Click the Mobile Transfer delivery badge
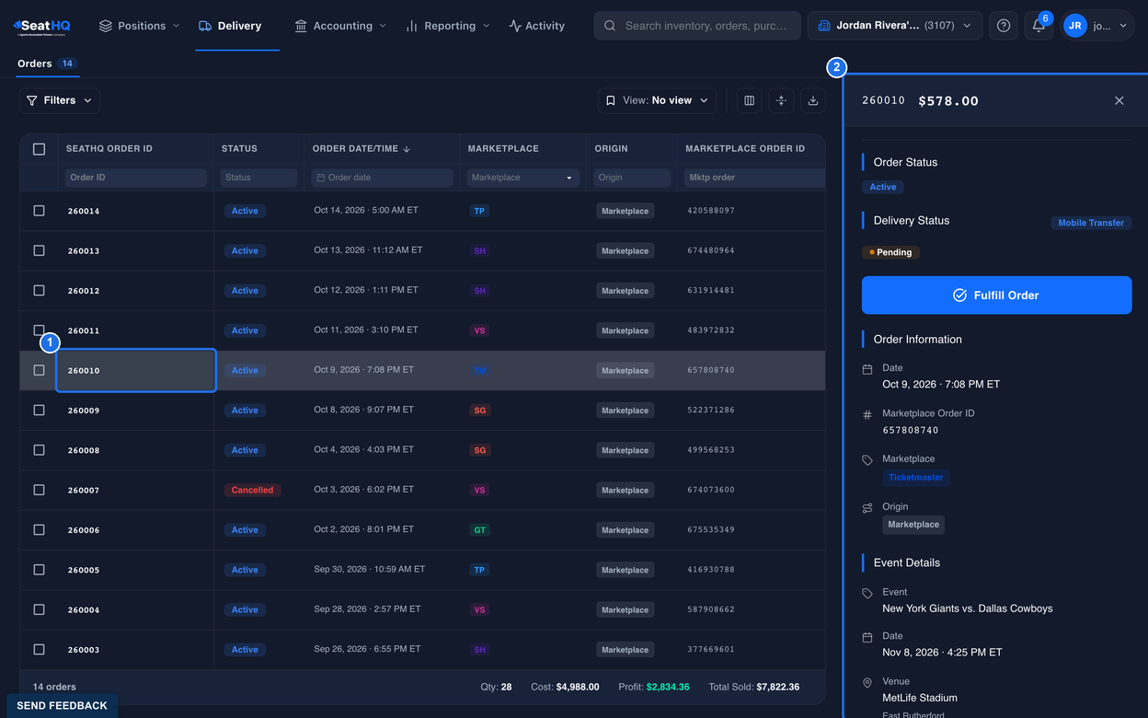The height and width of the screenshot is (718, 1148). click(x=1091, y=223)
